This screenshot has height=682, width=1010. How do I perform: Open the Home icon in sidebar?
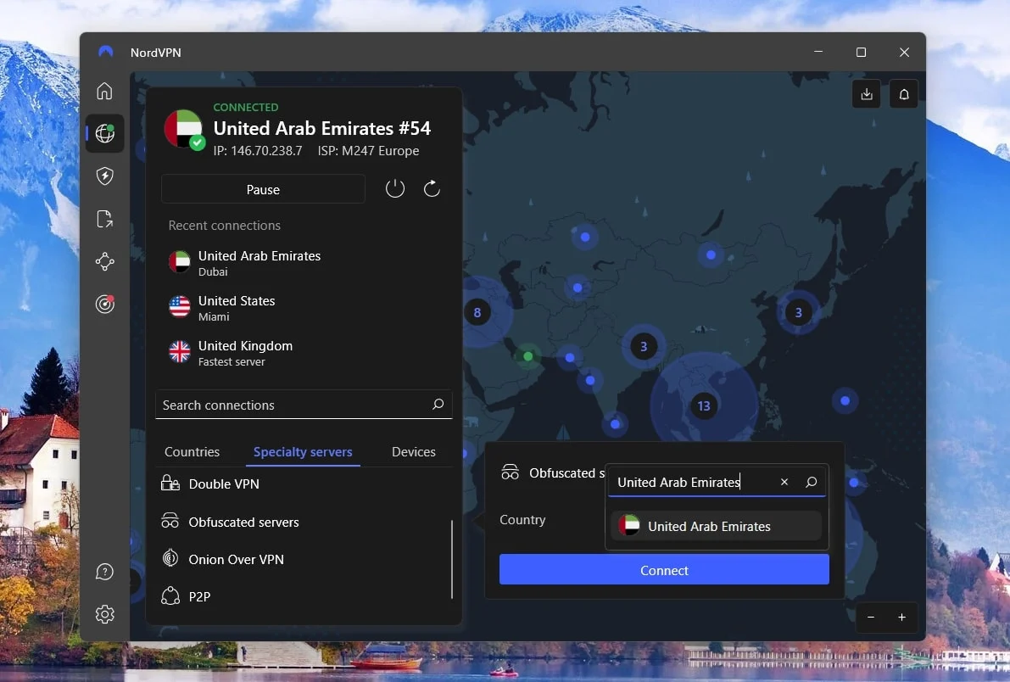pyautogui.click(x=104, y=92)
